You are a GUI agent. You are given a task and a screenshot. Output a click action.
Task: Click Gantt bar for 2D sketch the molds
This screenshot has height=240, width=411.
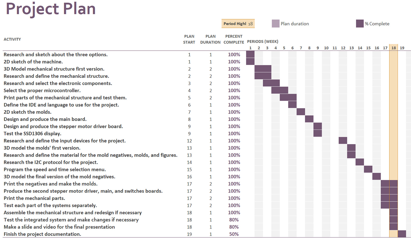coord(301,112)
